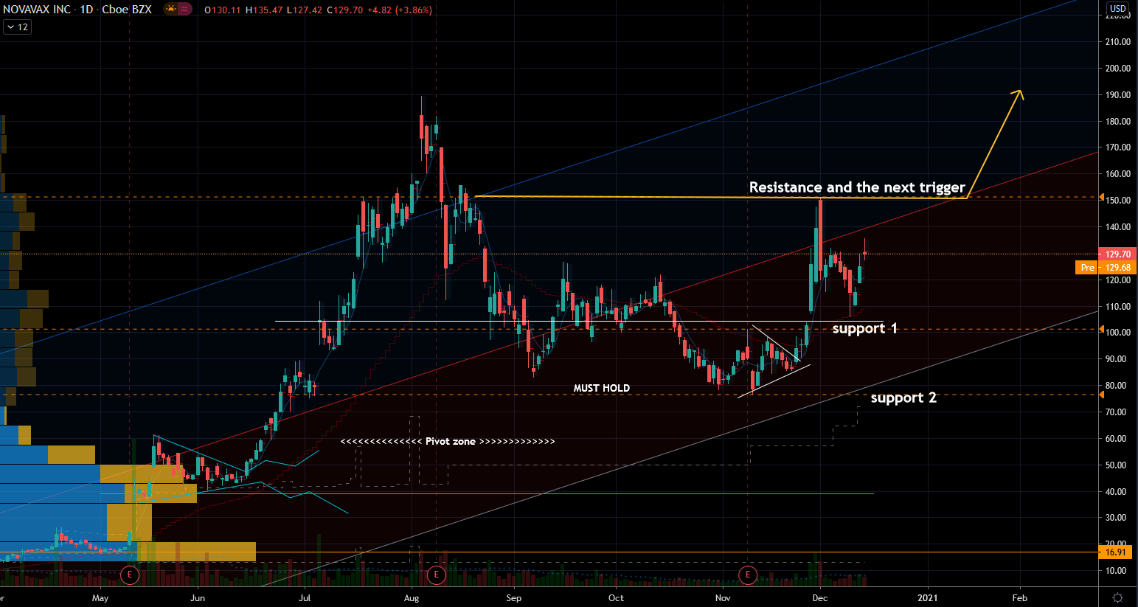Select the close value C129.70 in the legend
Image resolution: width=1138 pixels, height=607 pixels.
[345, 10]
